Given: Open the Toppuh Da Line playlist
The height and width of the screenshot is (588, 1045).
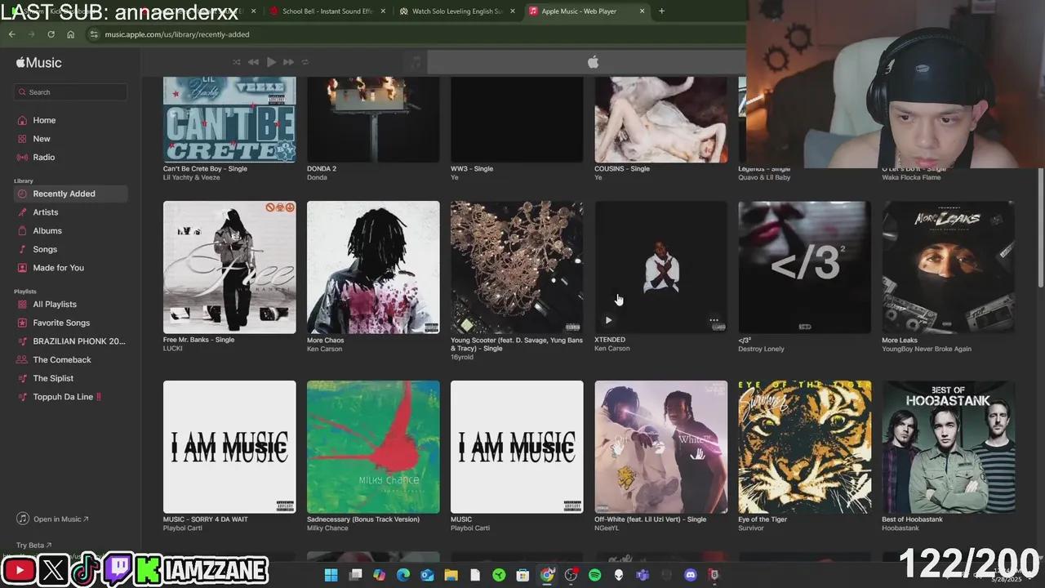Looking at the screenshot, I should tap(67, 397).
